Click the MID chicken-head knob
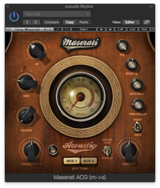 coord(27,82)
